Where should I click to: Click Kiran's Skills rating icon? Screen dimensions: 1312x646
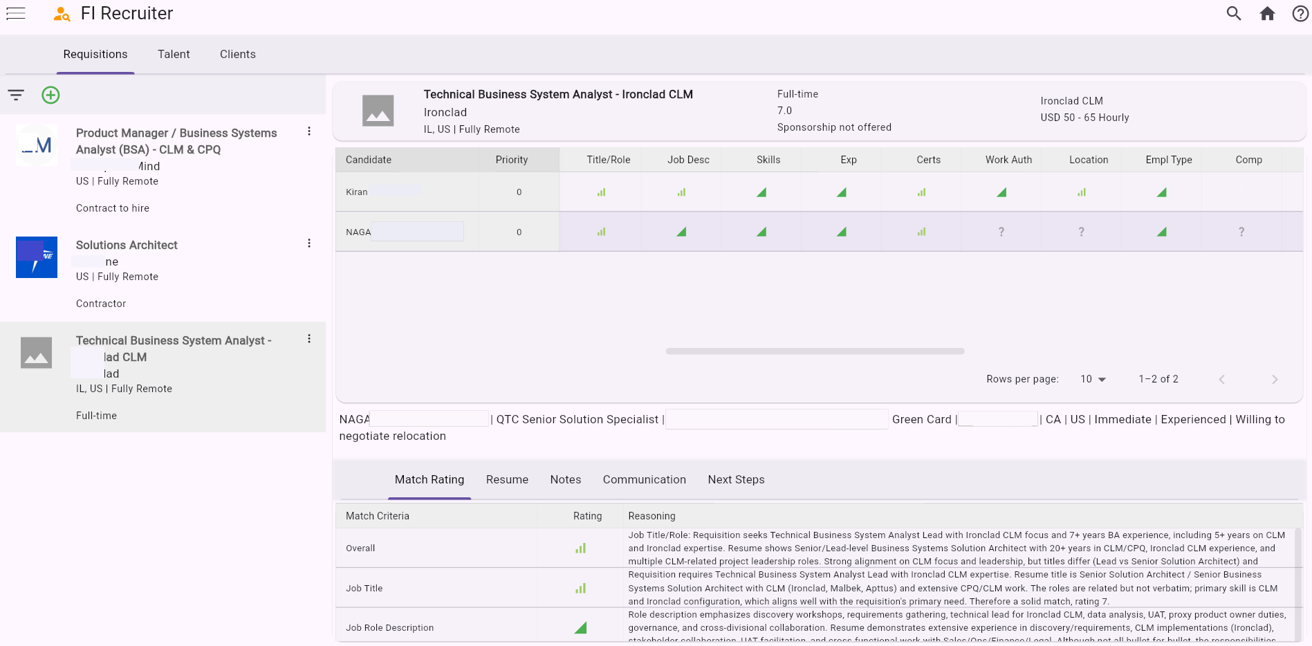pos(761,192)
